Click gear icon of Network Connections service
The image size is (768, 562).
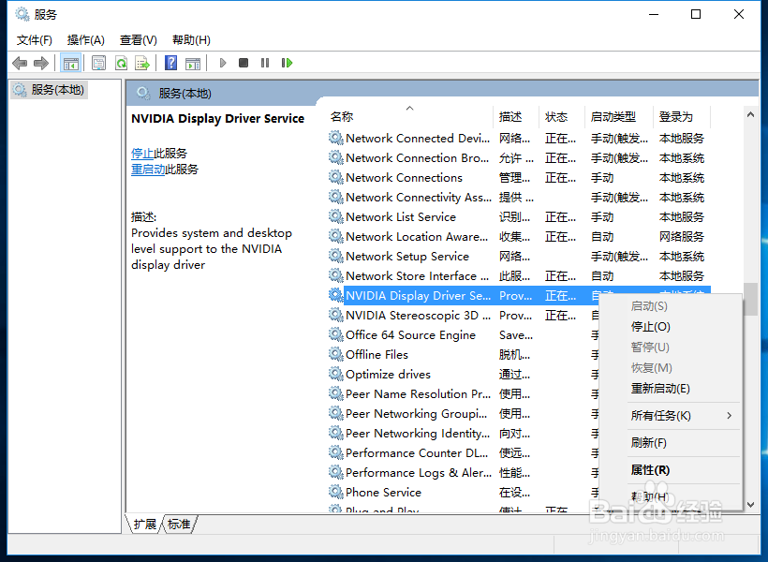[x=335, y=177]
